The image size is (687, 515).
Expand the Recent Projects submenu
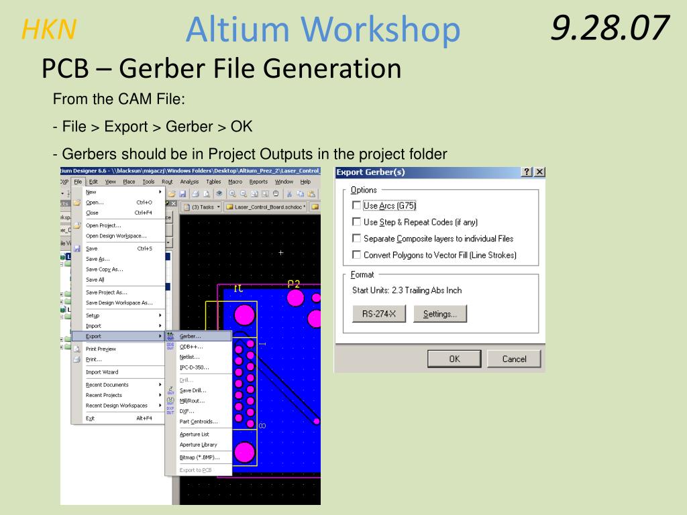[x=160, y=395]
